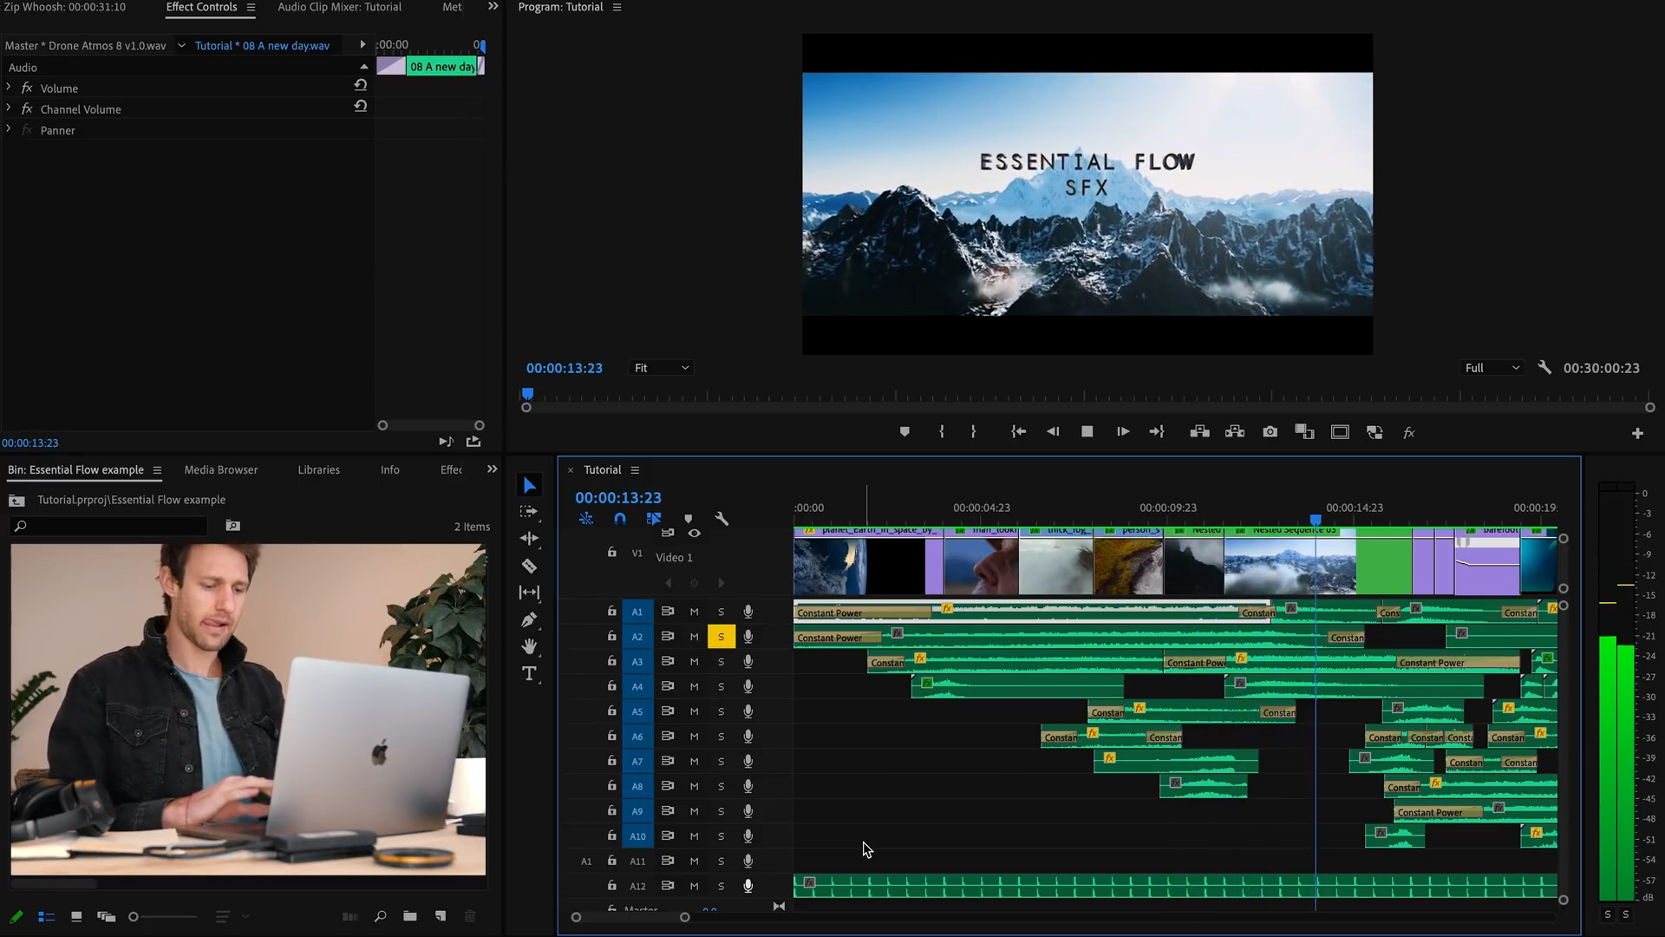
Task: Select the Hand tool in timeline
Action: [x=528, y=645]
